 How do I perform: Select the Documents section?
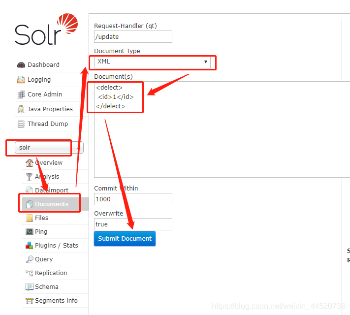[x=52, y=204]
